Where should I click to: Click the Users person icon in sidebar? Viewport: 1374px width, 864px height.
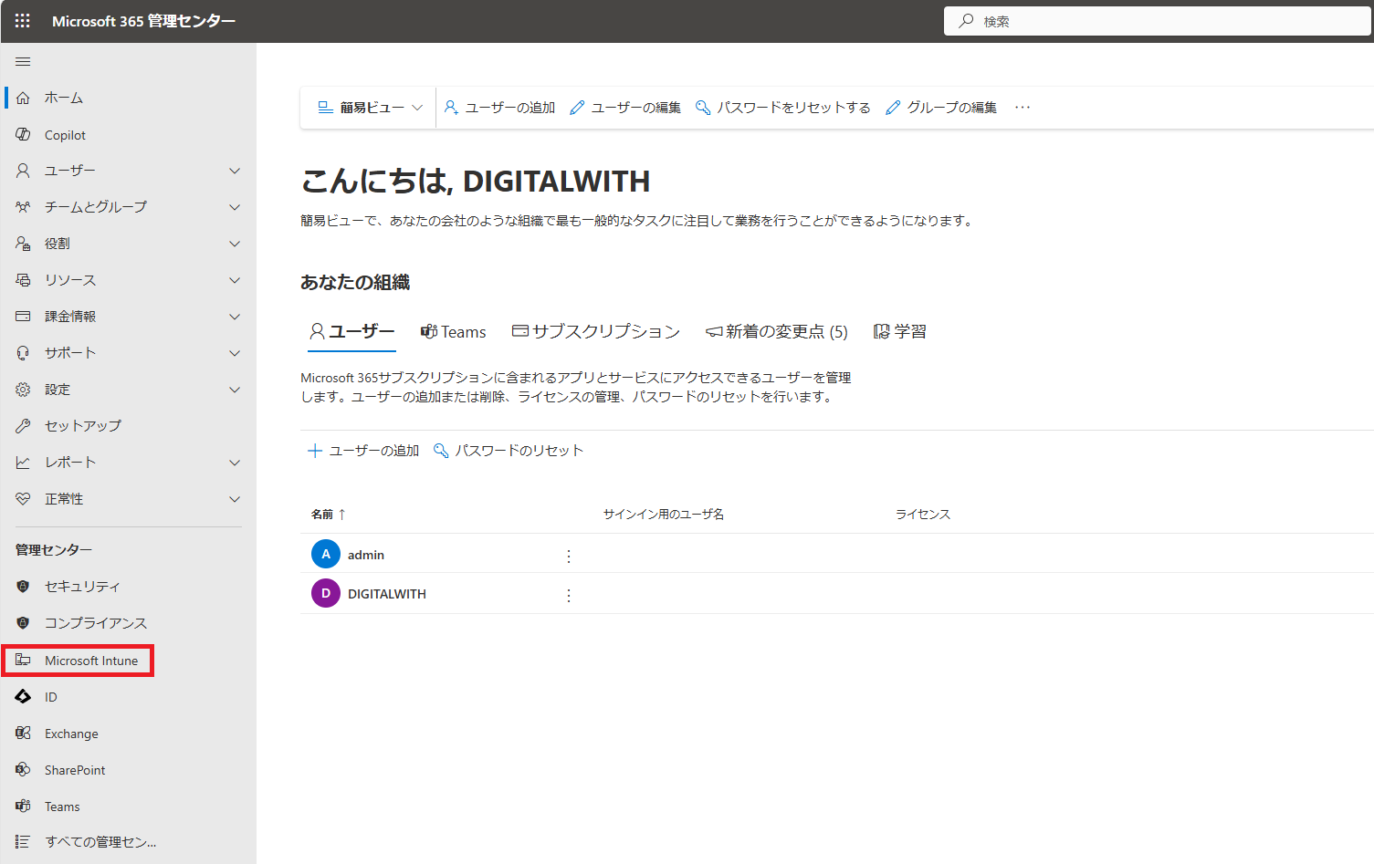[23, 171]
